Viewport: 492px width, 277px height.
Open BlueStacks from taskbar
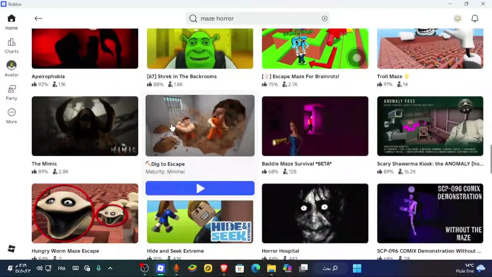[192, 268]
